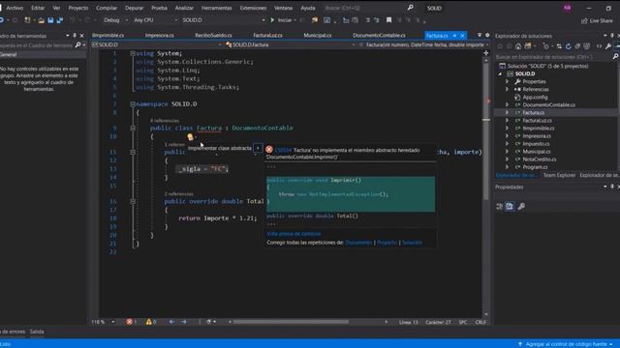Open the Compilar menu
620x348 pixels.
(107, 8)
